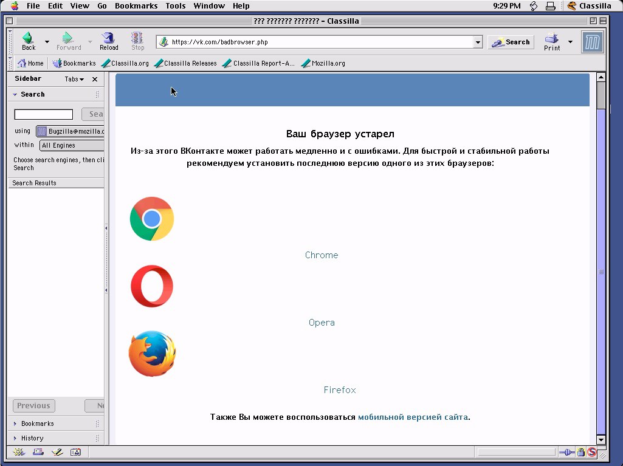623x466 pixels.
Task: Open the Help menu
Action: point(241,5)
